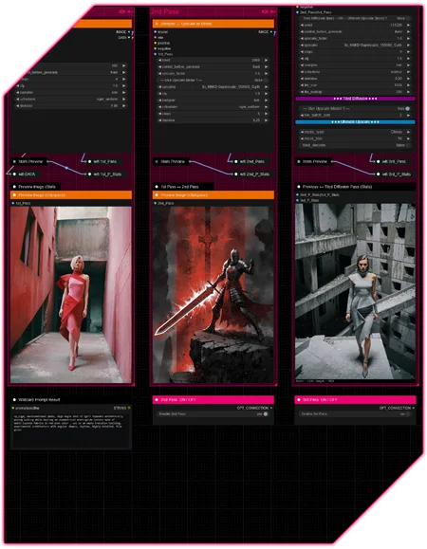Viewport: 427px width, 549px height.
Task: Toggle Enable 3rd Pass switch
Action: [x=355, y=413]
